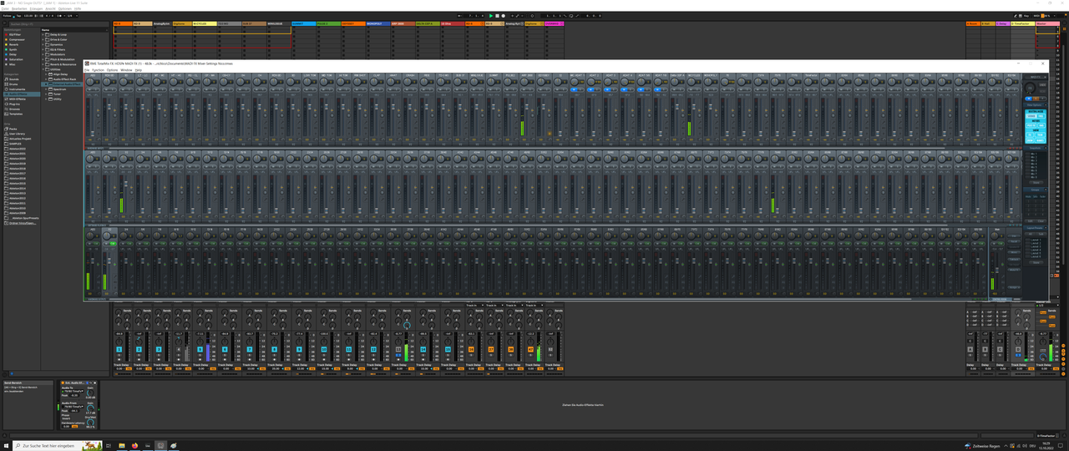1069x451 pixels.
Task: Open Window menu in TotalMix FX
Action: 126,70
